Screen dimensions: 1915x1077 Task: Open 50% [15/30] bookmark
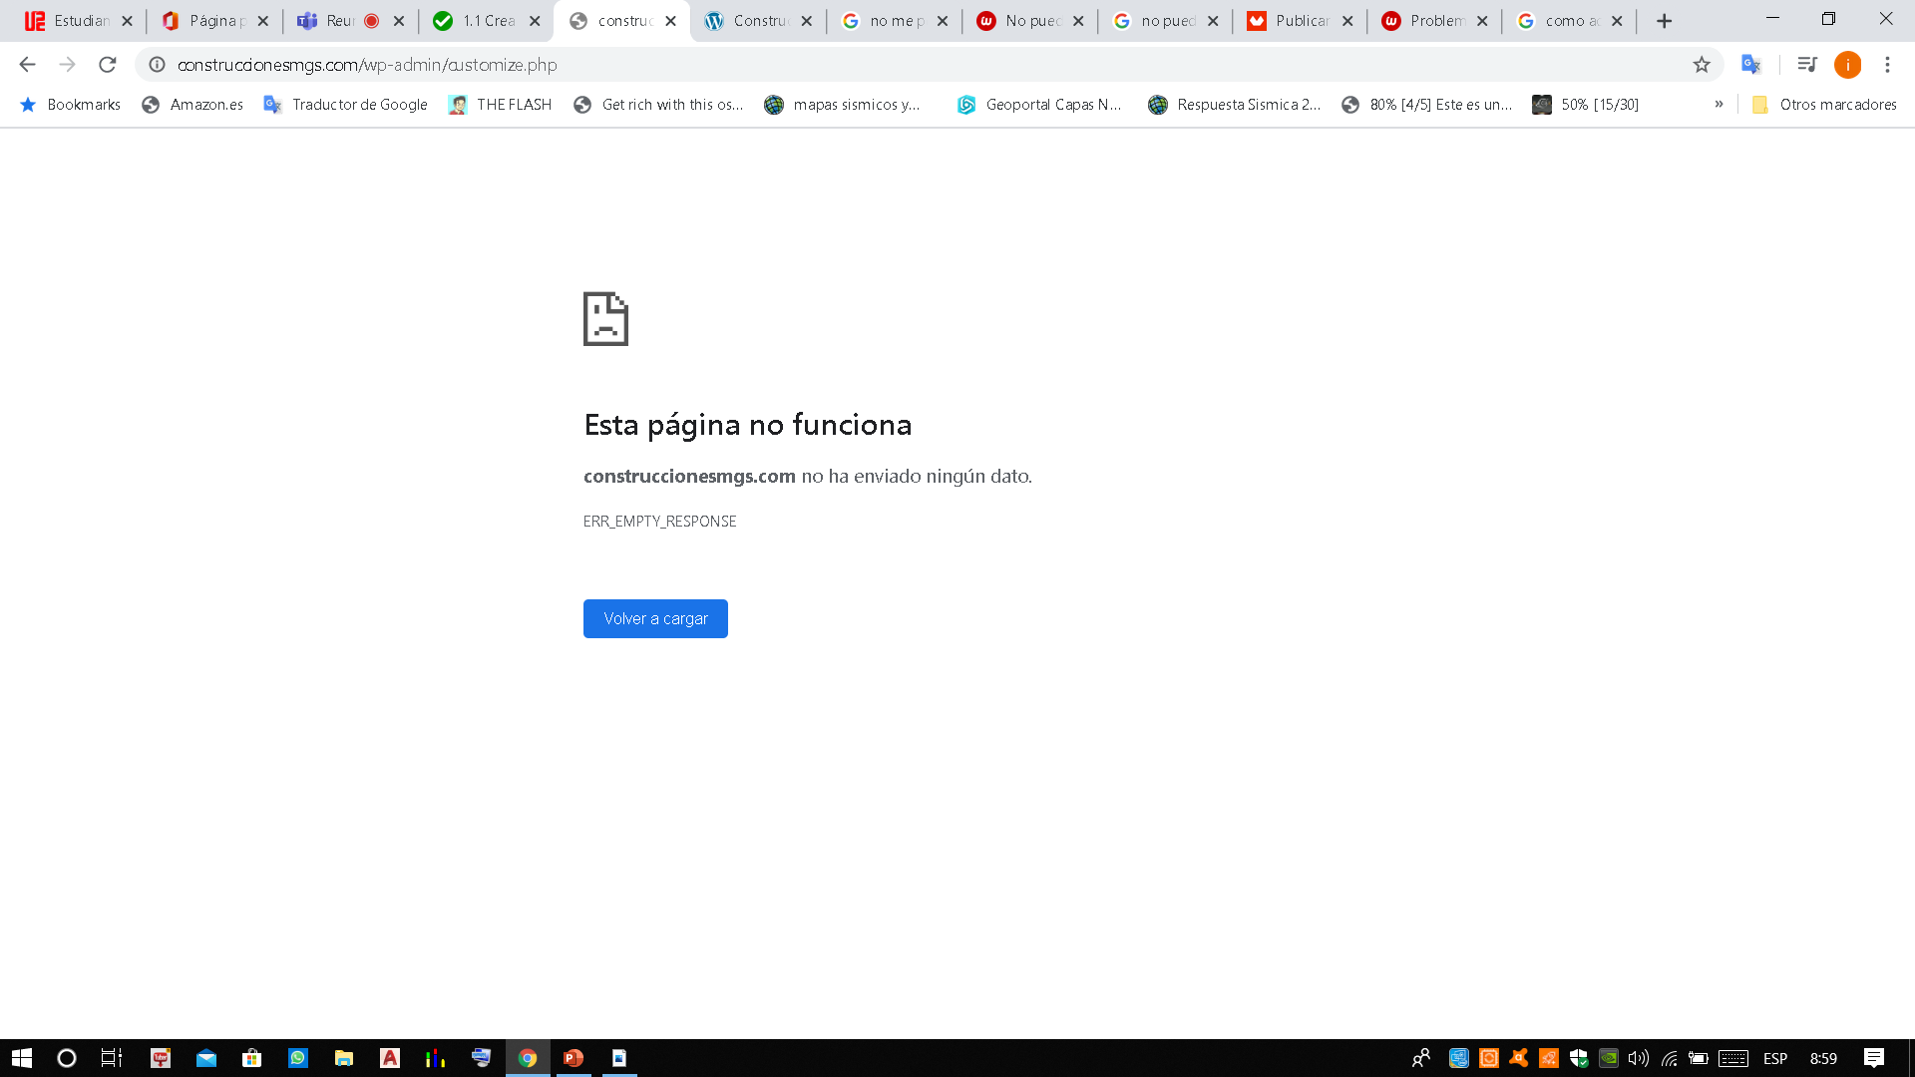tap(1586, 105)
